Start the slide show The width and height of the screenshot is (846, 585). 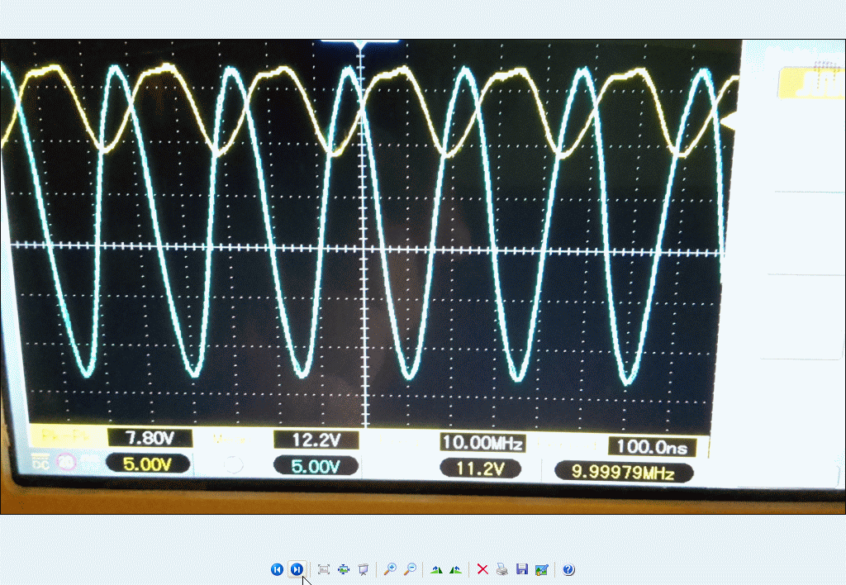click(x=363, y=569)
